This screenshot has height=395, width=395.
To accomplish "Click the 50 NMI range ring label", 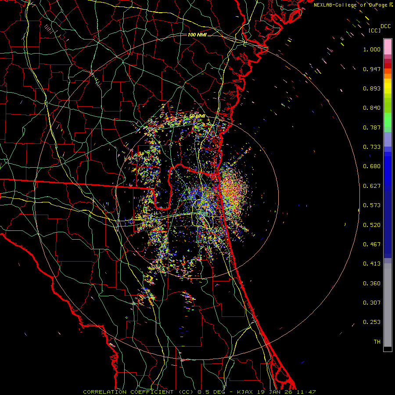I will [x=197, y=116].
